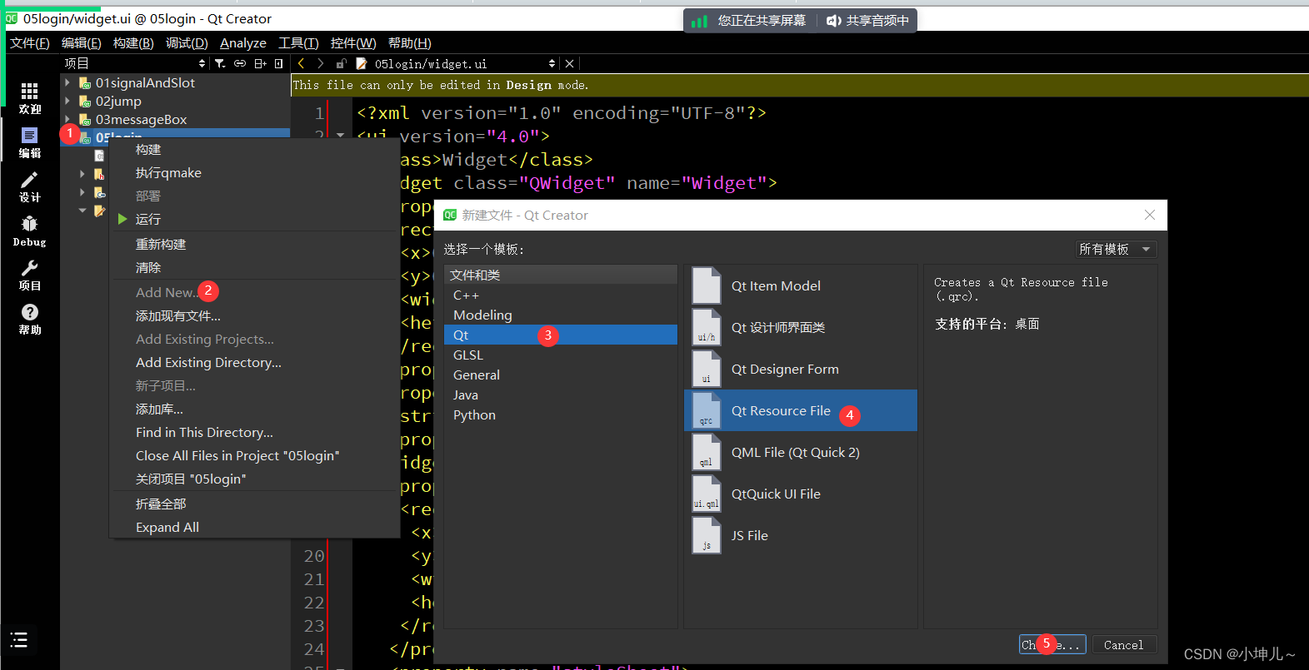Select the Python category

click(561, 414)
